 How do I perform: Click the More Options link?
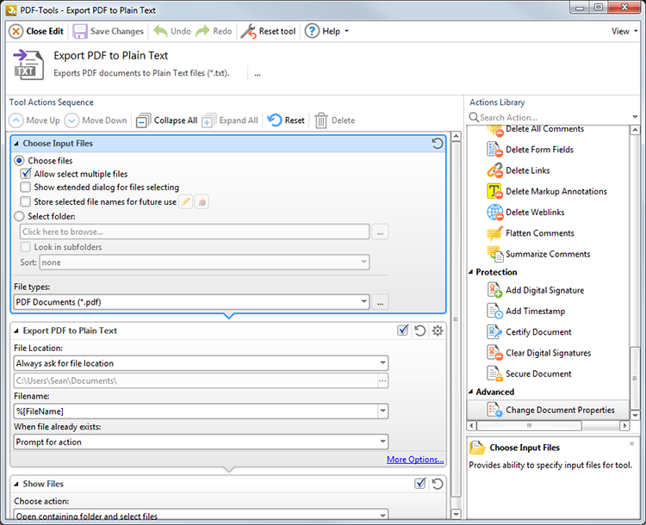pyautogui.click(x=415, y=460)
